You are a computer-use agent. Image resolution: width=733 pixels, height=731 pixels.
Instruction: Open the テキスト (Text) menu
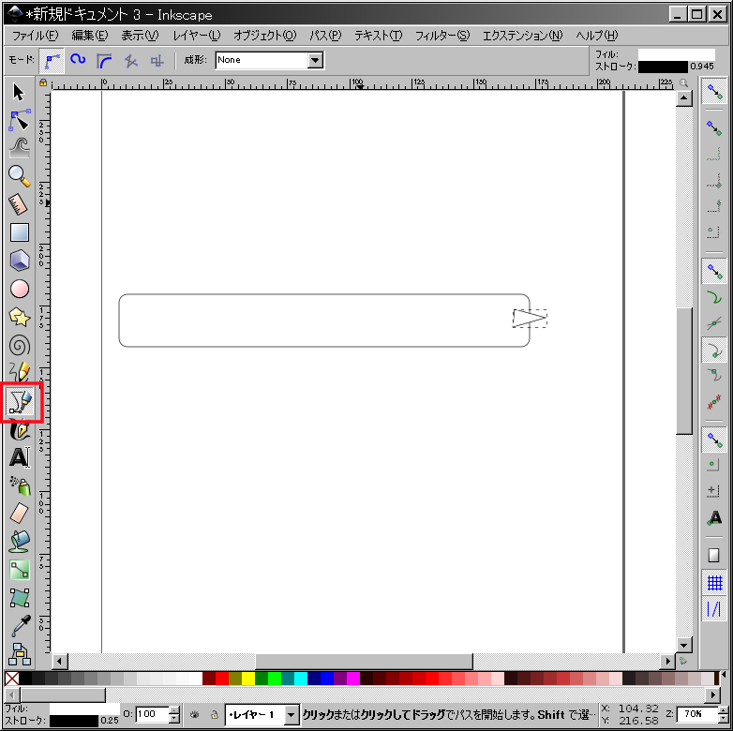(378, 36)
